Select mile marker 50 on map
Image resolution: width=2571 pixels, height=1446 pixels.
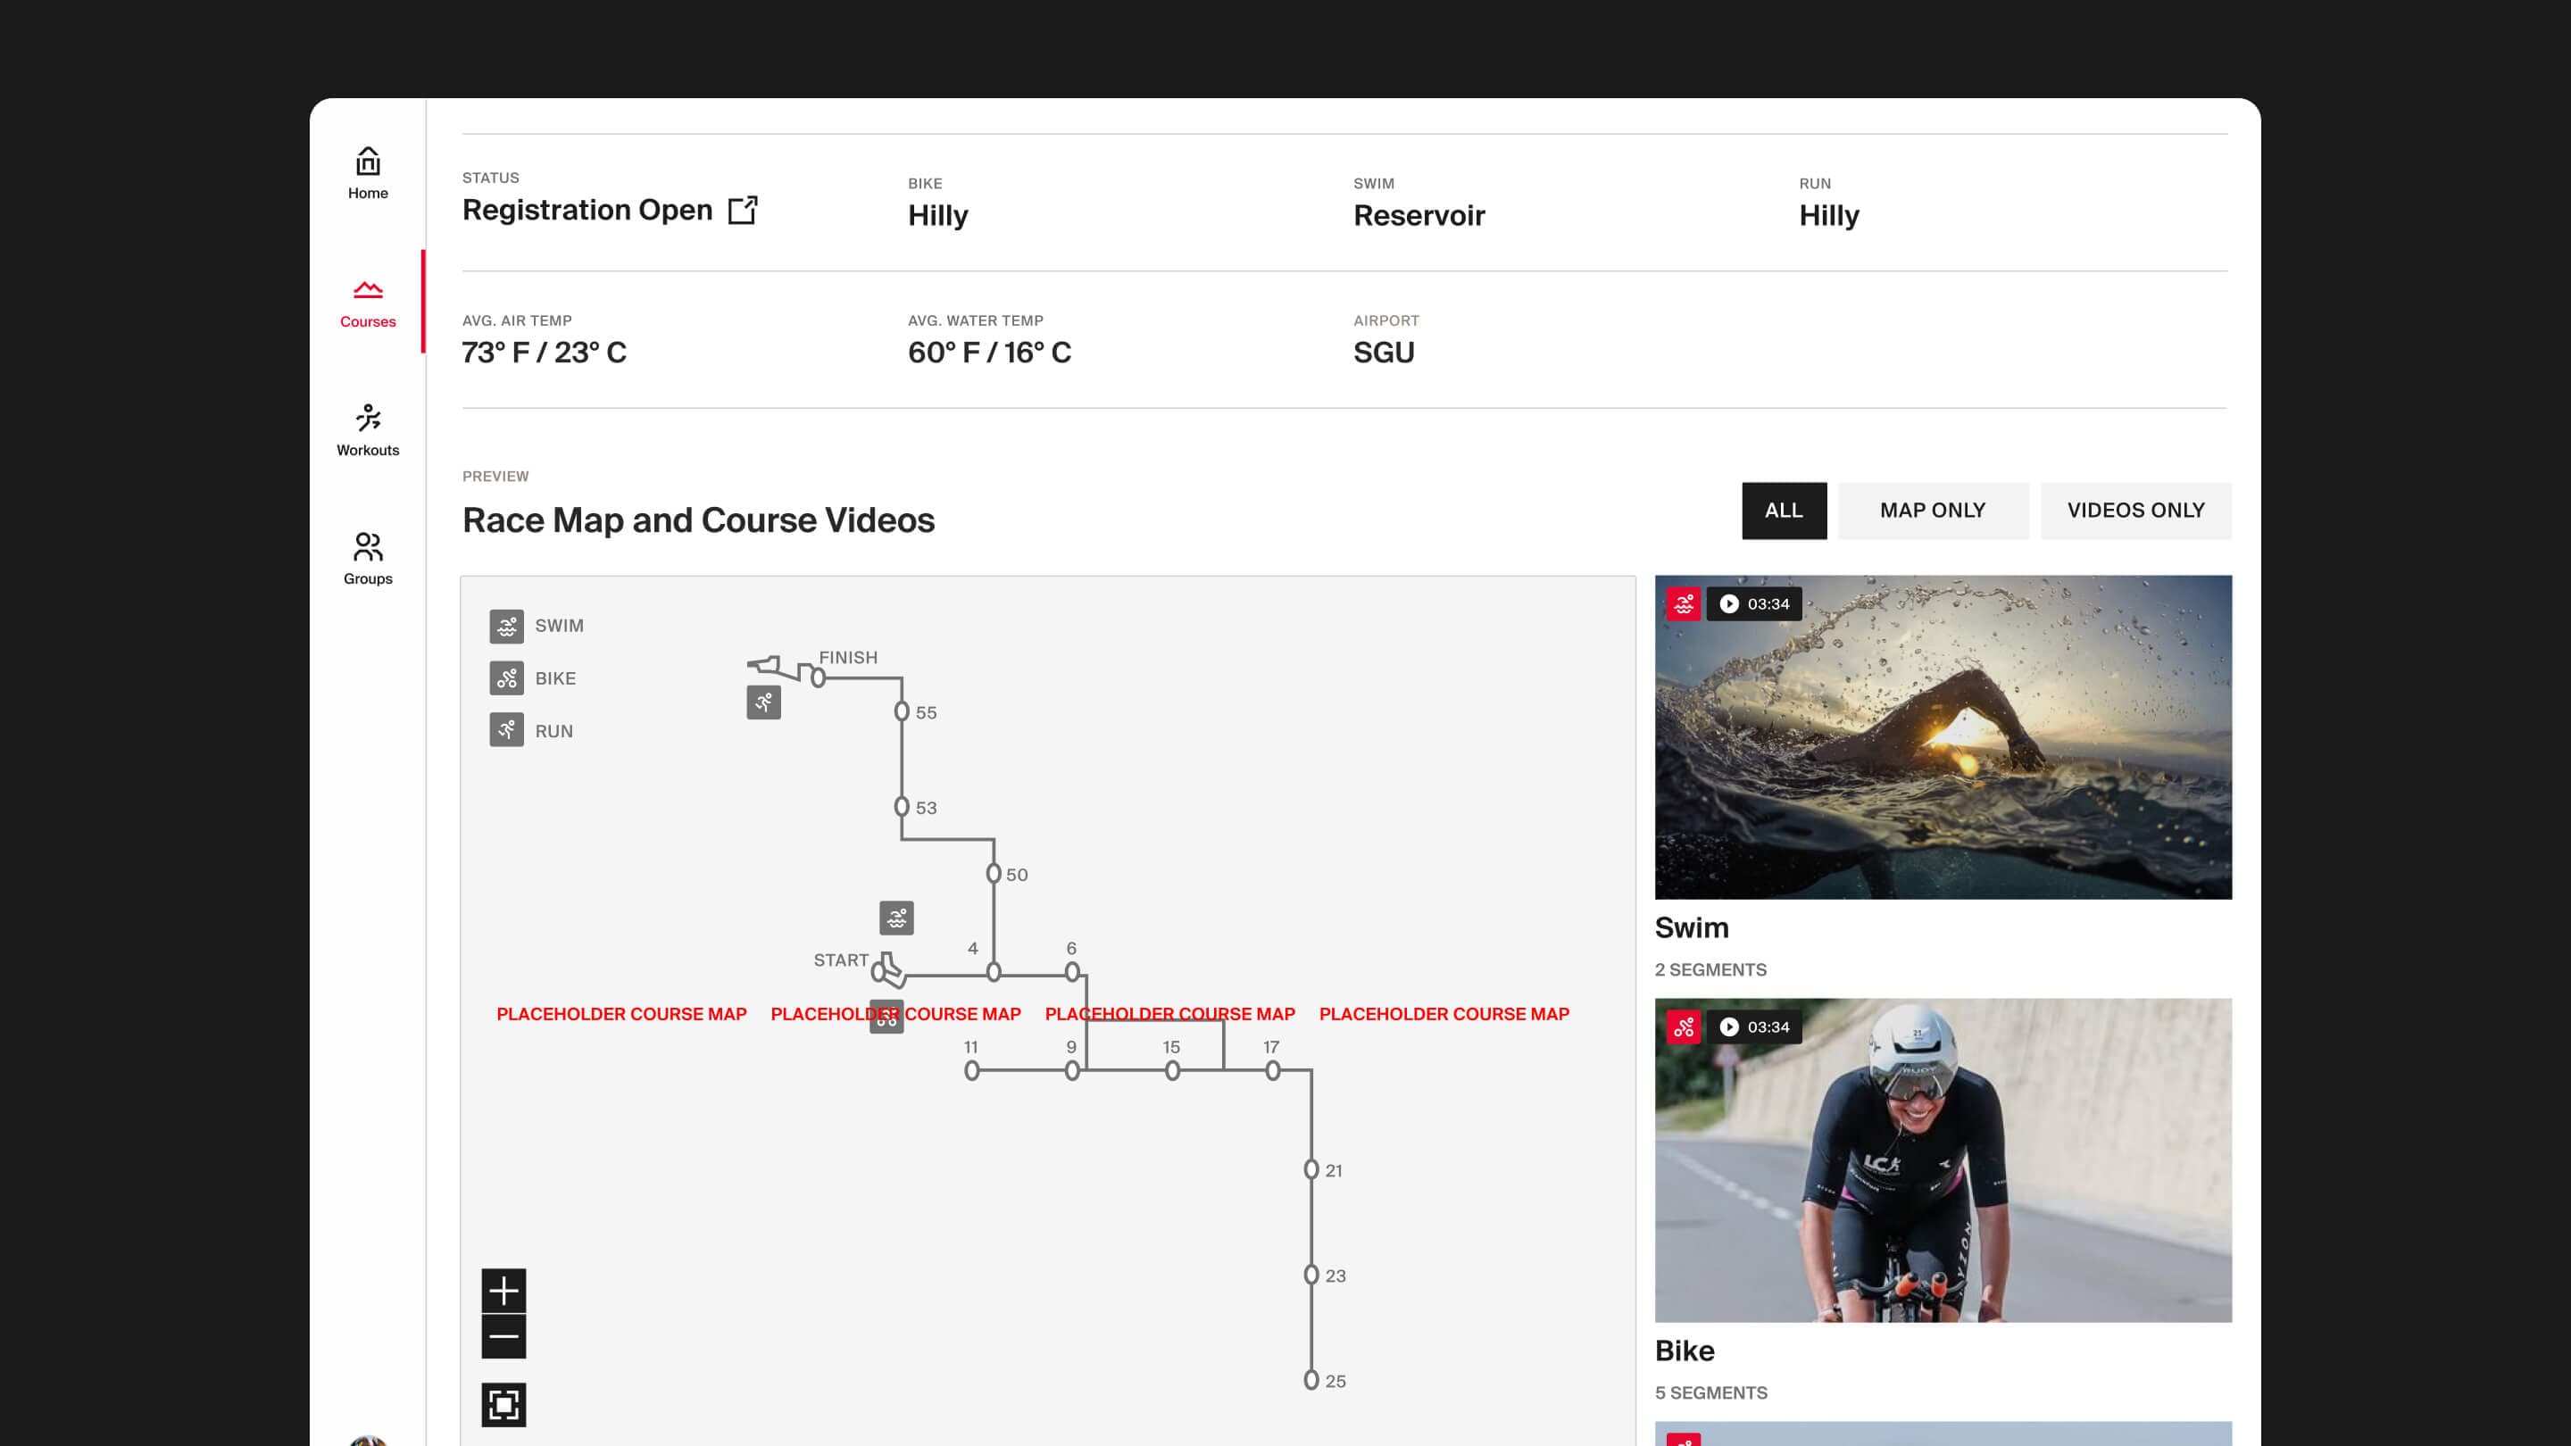pos(993,874)
